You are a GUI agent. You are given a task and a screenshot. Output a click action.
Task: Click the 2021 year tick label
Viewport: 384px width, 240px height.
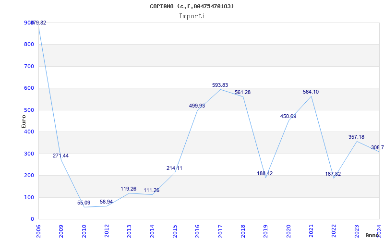tap(311, 231)
